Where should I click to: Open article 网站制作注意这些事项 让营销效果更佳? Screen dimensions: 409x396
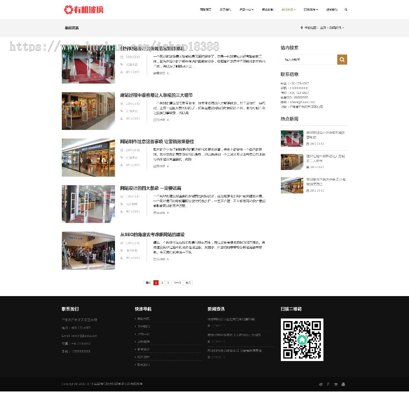(x=157, y=142)
